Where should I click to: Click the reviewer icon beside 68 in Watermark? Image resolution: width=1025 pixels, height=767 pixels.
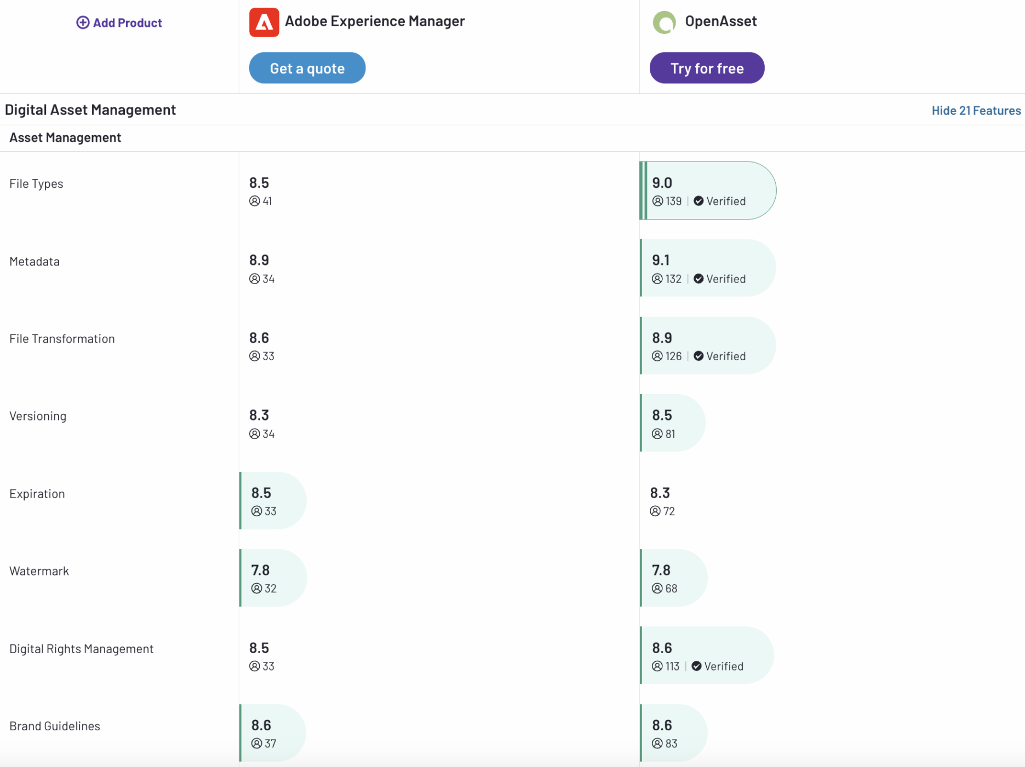[x=657, y=588]
